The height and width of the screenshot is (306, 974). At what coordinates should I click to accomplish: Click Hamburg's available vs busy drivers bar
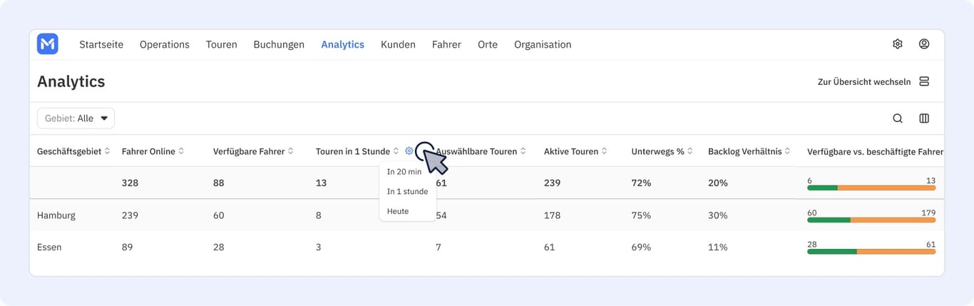(871, 220)
